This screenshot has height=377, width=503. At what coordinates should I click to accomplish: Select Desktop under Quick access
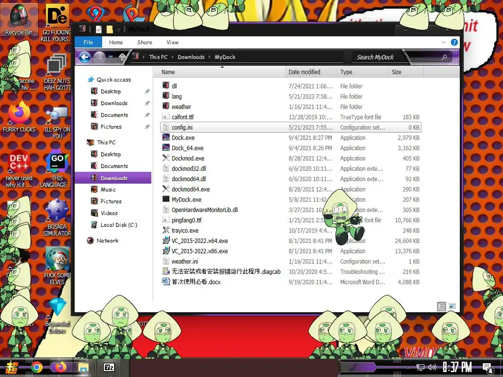click(x=111, y=91)
